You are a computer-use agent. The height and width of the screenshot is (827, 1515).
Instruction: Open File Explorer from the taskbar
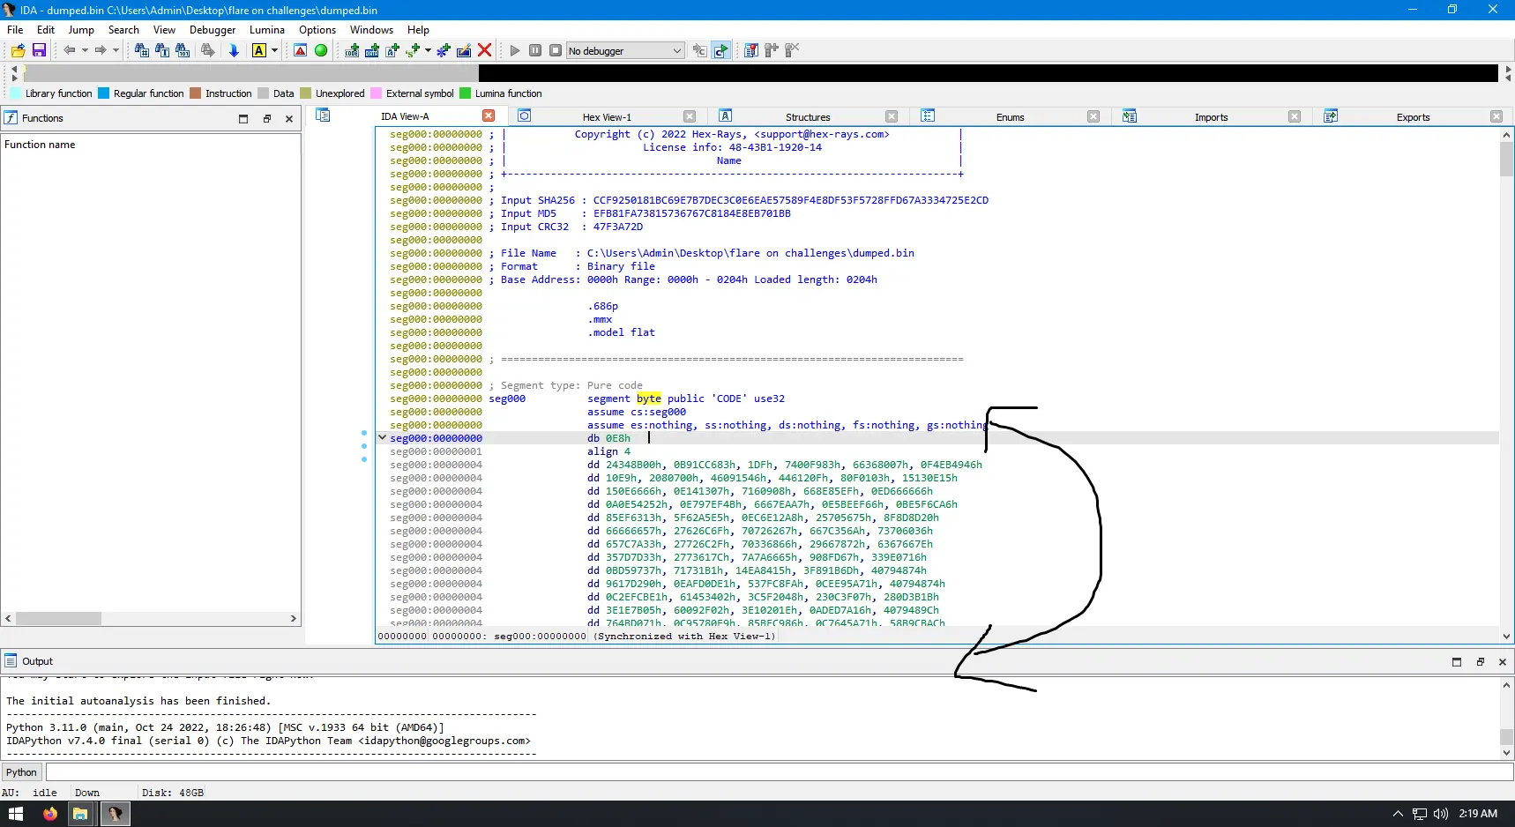80,814
